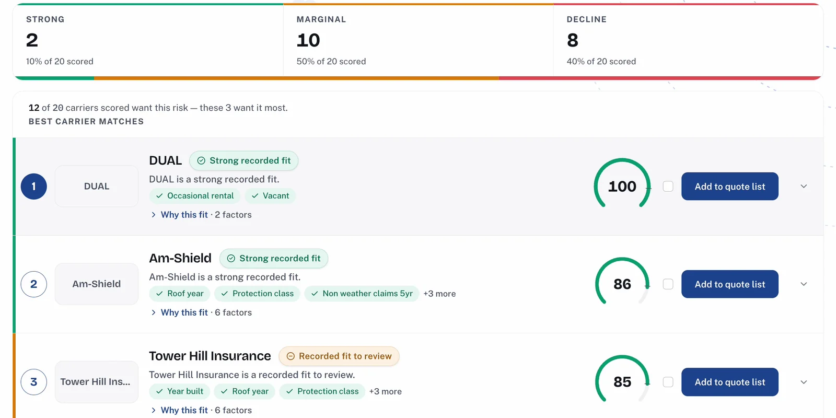The width and height of the screenshot is (836, 418).
Task: Click the rank 1 circle icon
Action: pyautogui.click(x=34, y=187)
